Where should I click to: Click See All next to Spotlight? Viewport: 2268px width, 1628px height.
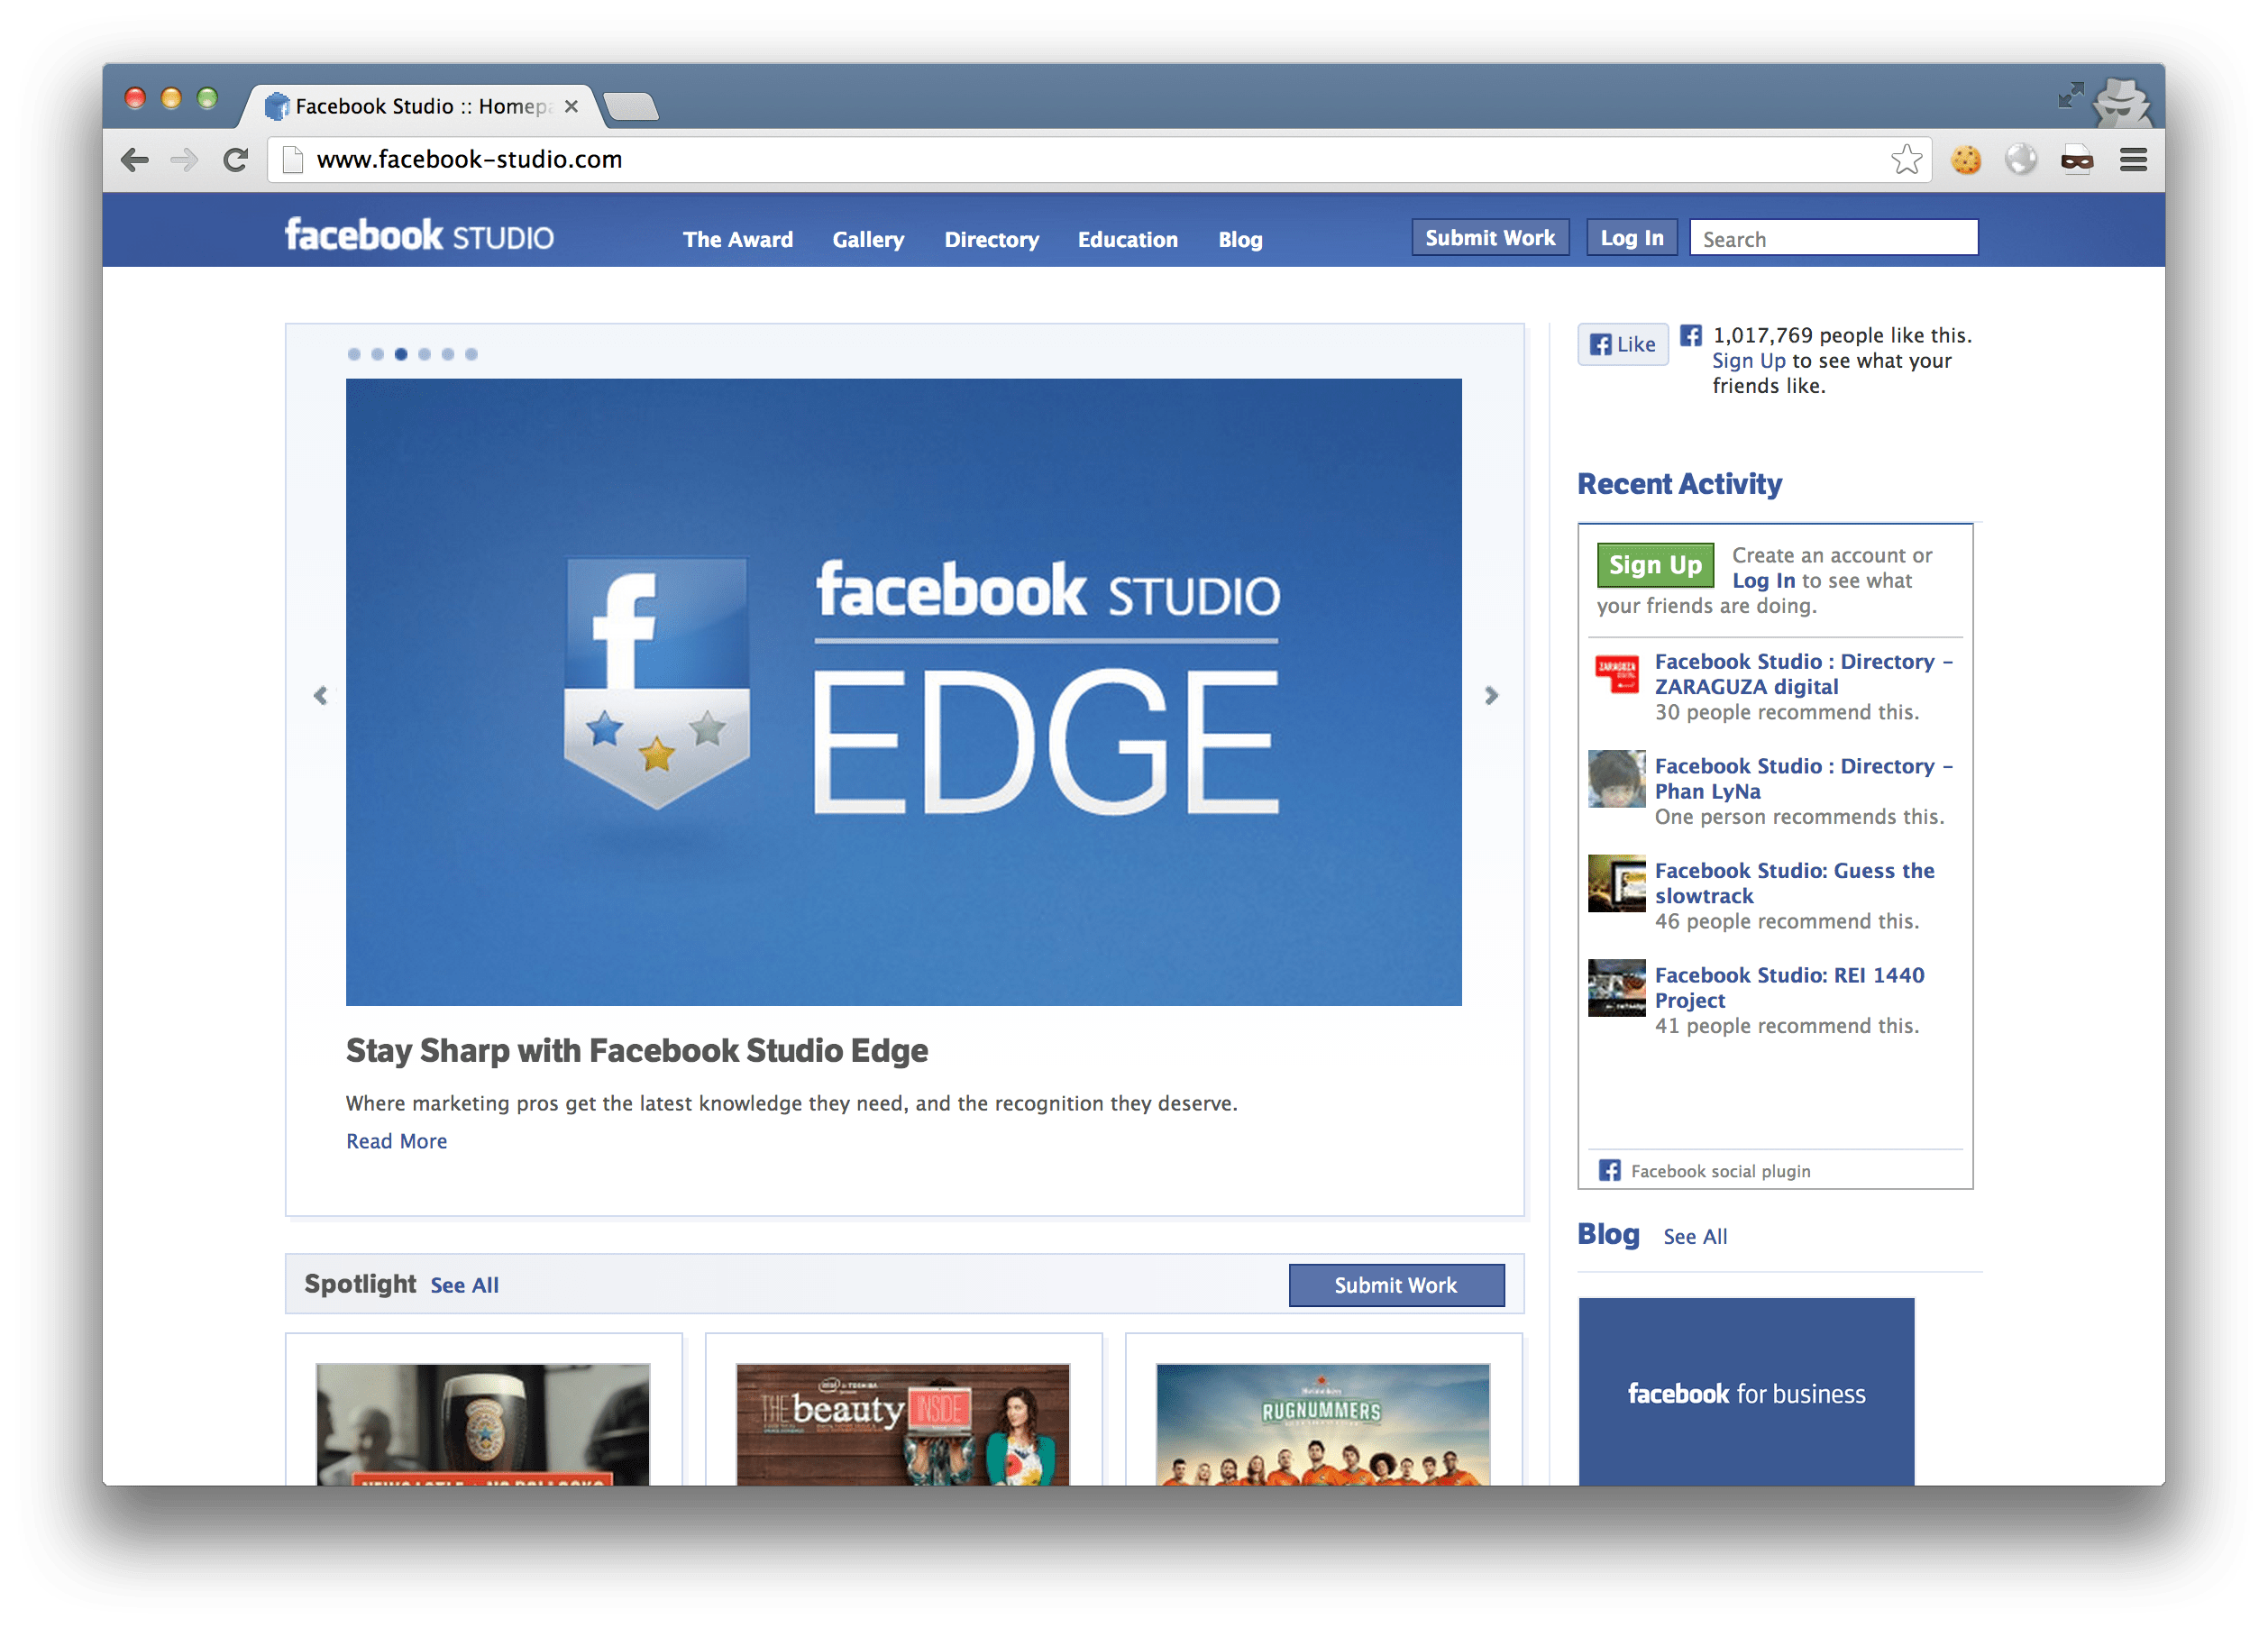point(464,1285)
